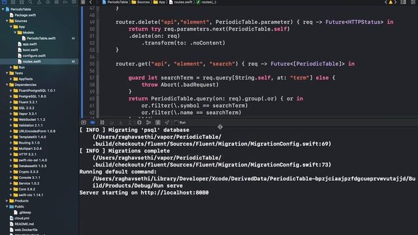Screen dimensions: 418x235
Task: Expand FluentPostgreSQL 1.0.1 dependency
Action: pyautogui.click(x=11, y=91)
